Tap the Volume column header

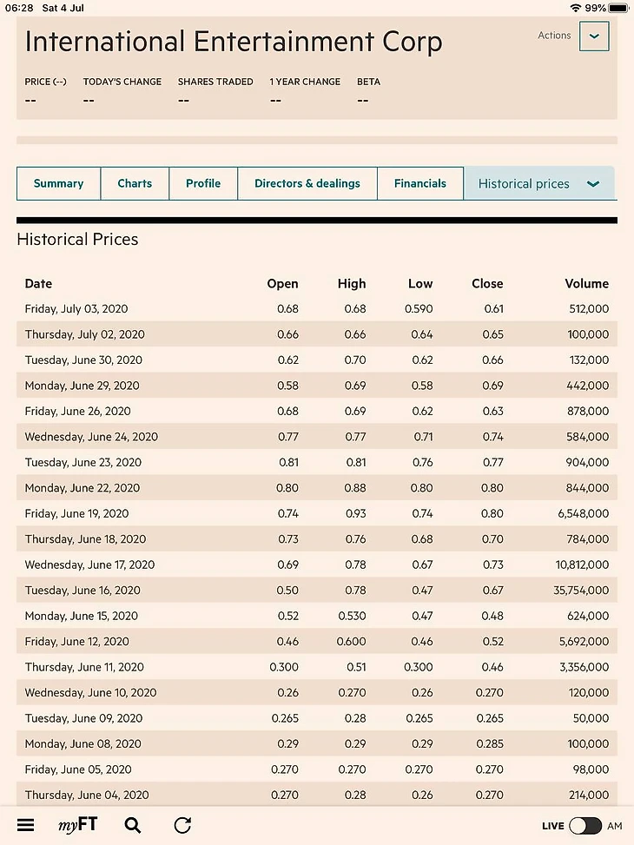586,283
